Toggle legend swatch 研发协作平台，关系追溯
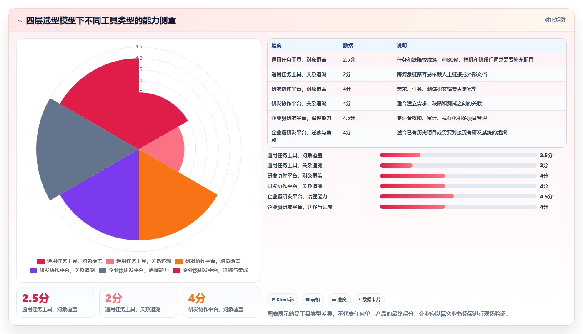Screen dimensions: 583x334 tap(33, 270)
